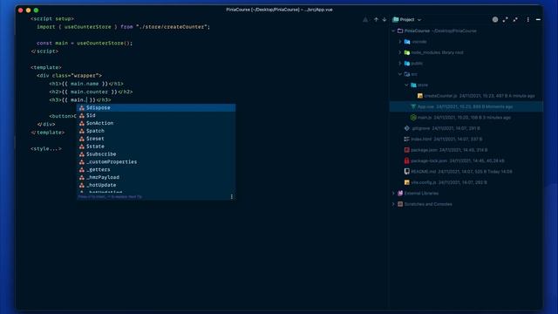Click the main.js file icon
The height and width of the screenshot is (314, 558).
pyautogui.click(x=413, y=117)
